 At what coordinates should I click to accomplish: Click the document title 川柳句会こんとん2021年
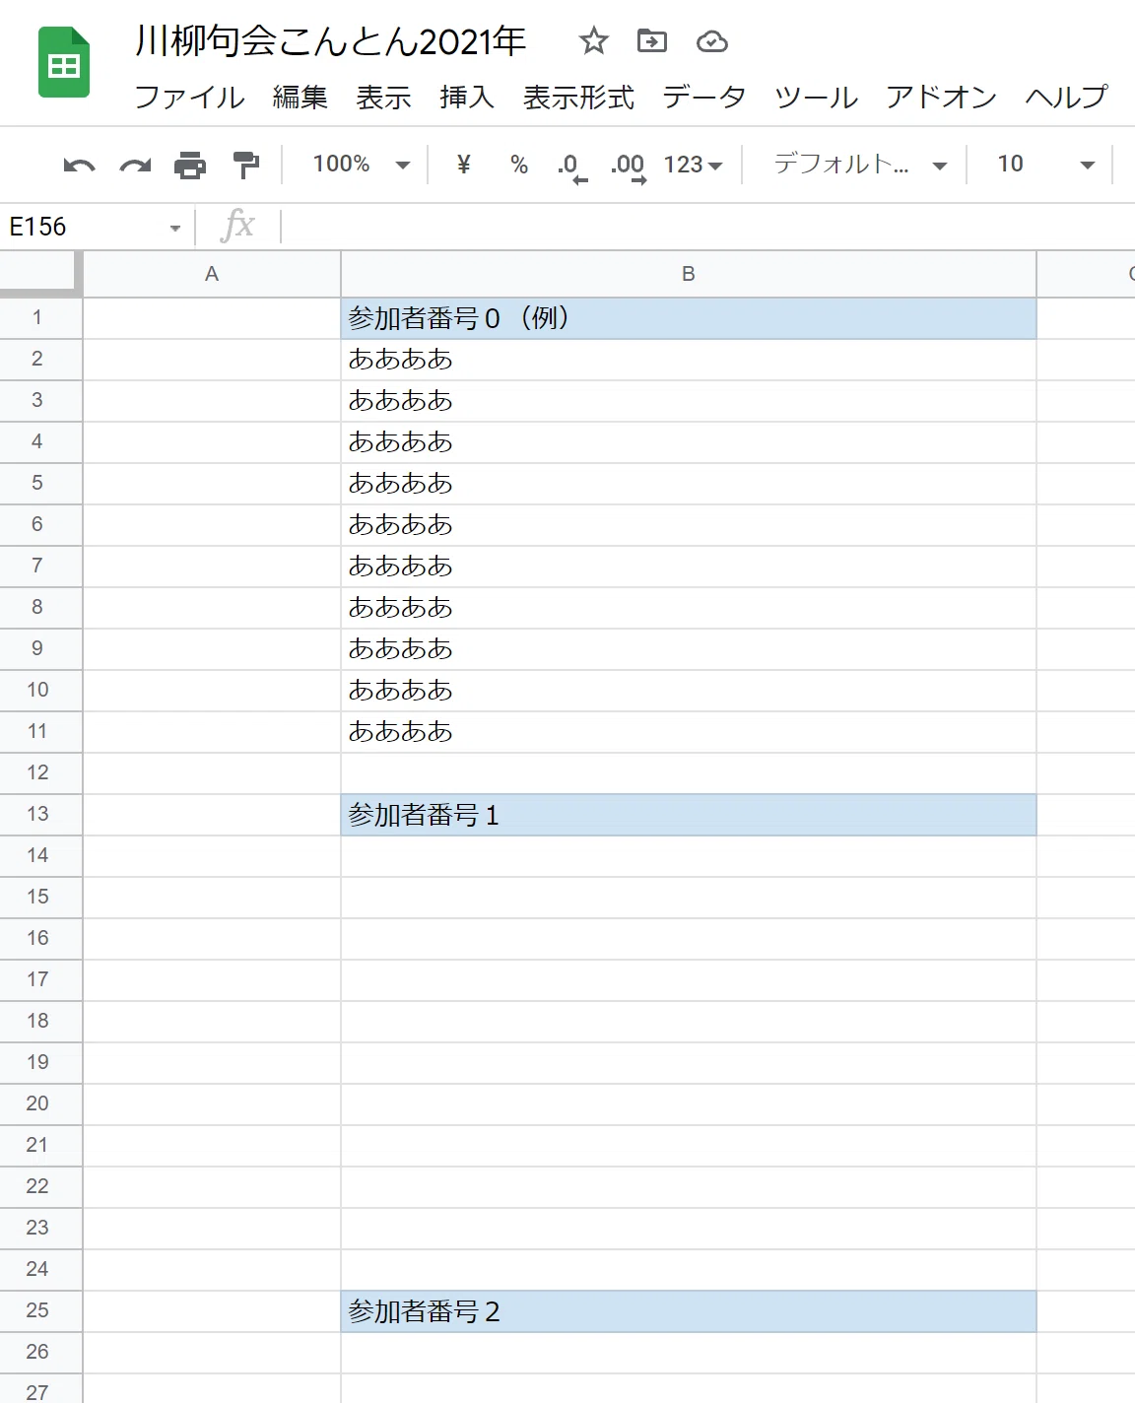coord(331,41)
